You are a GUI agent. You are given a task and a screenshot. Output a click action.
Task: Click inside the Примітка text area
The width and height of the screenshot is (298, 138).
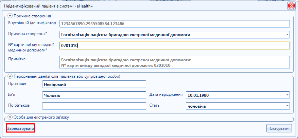click(174, 62)
